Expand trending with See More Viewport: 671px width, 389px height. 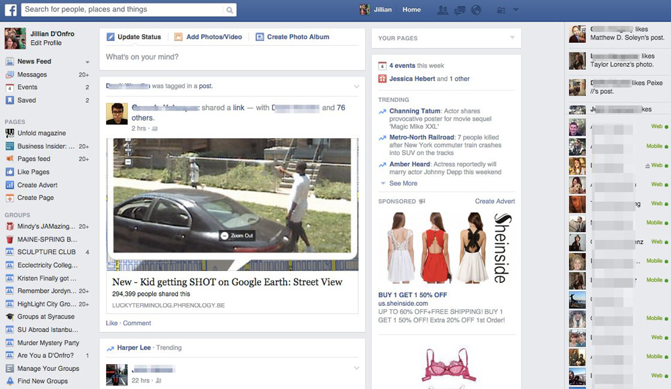click(x=403, y=183)
